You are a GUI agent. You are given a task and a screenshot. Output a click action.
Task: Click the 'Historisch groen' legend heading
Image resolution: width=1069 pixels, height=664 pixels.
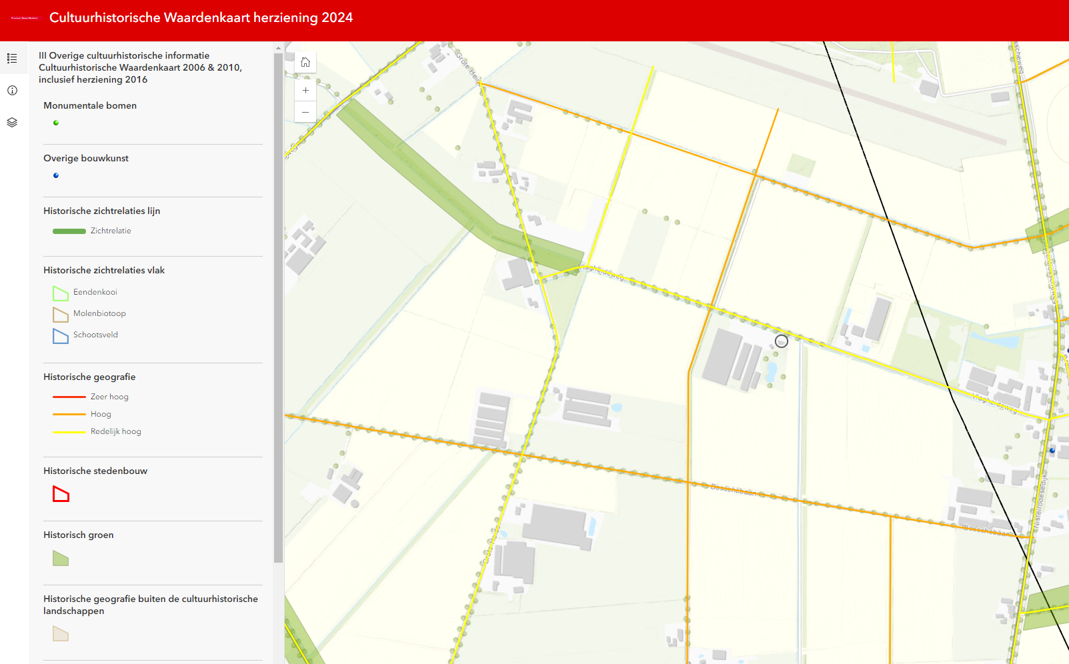[79, 535]
